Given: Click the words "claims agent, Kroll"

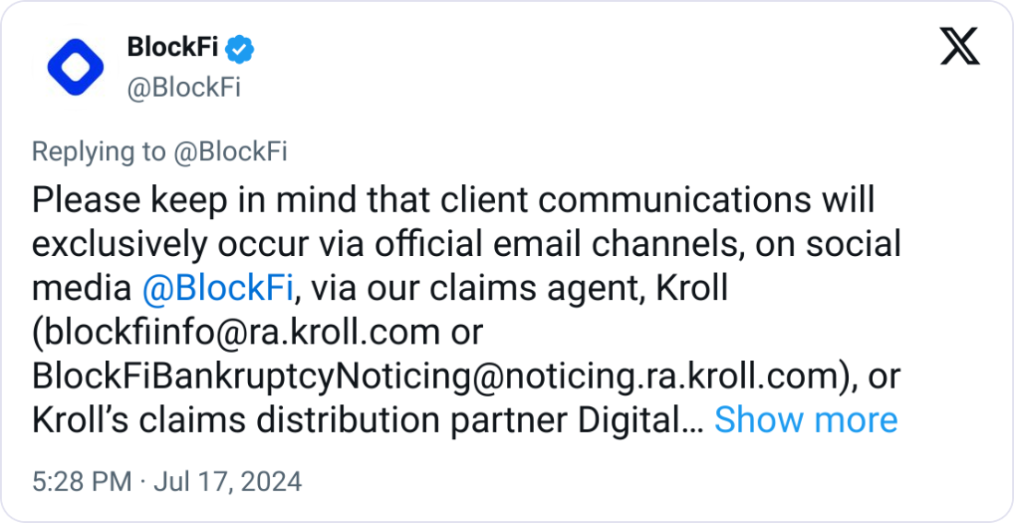Looking at the screenshot, I should [579, 288].
